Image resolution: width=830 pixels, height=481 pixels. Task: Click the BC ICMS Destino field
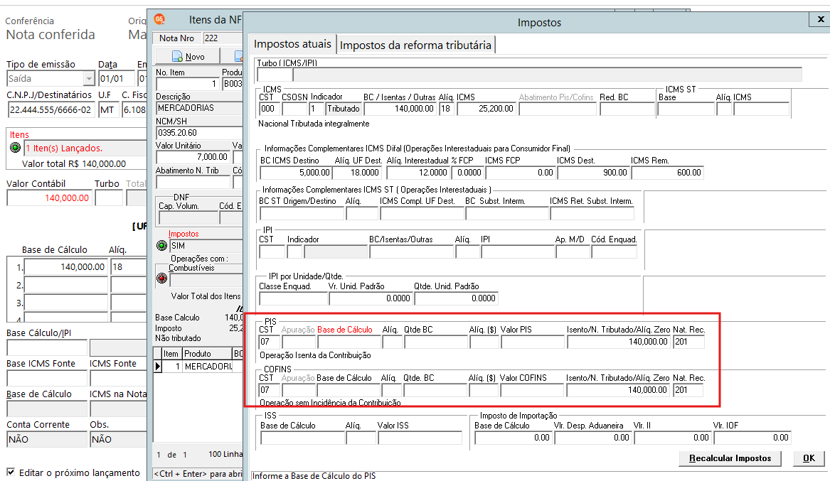point(296,173)
